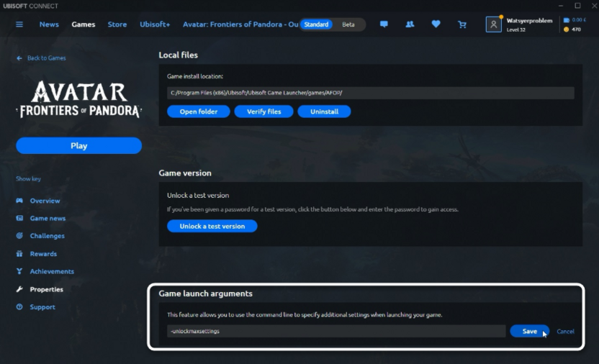Click the Challenges target icon
Screen dimensions: 599x364
click(19, 236)
